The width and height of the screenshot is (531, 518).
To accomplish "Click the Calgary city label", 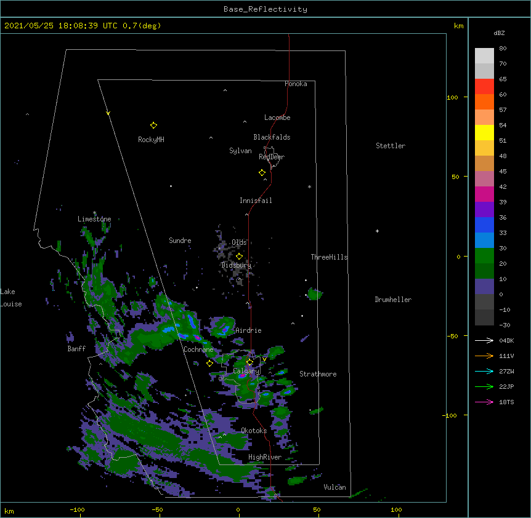I will click(246, 371).
